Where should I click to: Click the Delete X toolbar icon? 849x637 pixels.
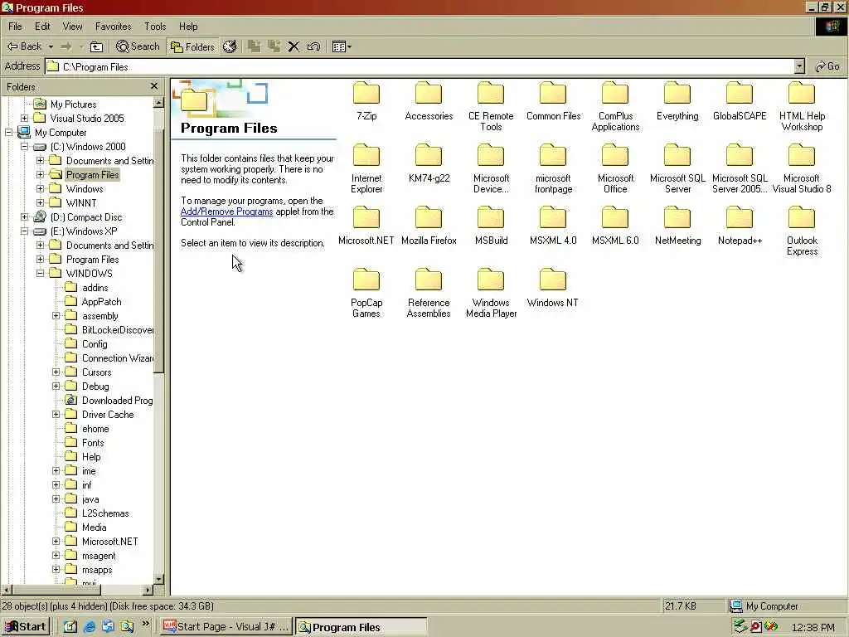294,46
